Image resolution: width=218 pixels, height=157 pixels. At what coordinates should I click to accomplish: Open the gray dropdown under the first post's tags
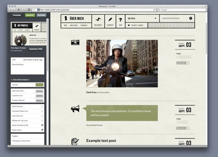tap(183, 63)
